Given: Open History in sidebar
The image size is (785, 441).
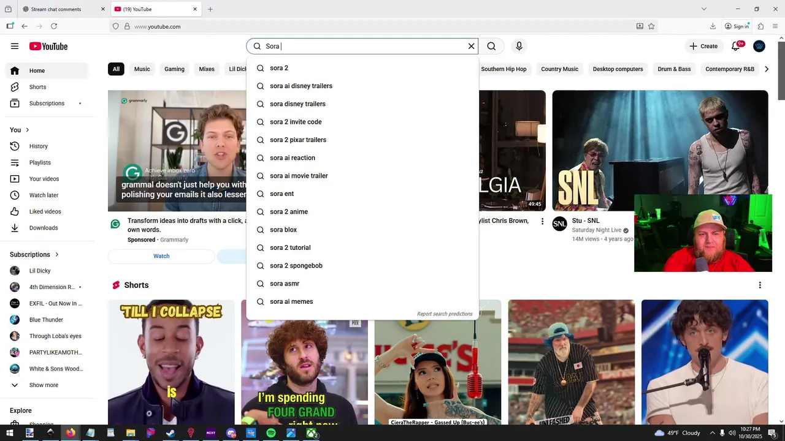Looking at the screenshot, I should tap(47, 146).
